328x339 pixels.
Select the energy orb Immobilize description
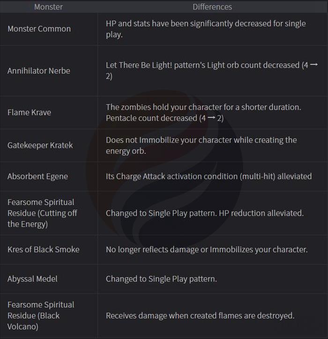tap(201, 145)
